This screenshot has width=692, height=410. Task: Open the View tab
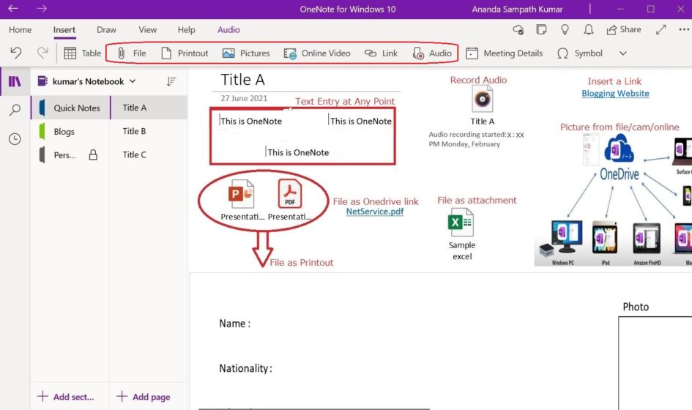tap(147, 29)
